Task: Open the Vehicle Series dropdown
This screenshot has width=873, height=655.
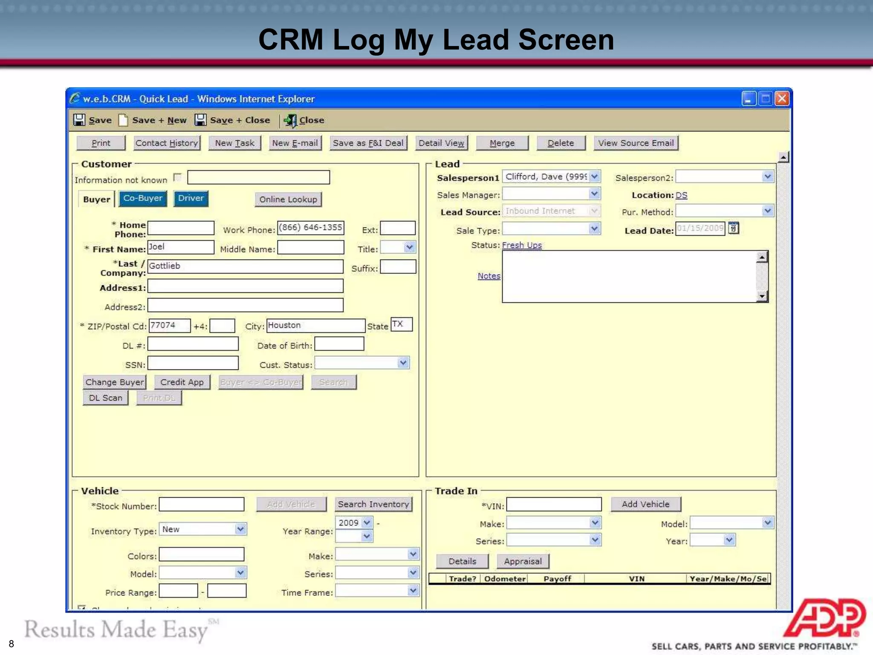Action: tap(413, 573)
